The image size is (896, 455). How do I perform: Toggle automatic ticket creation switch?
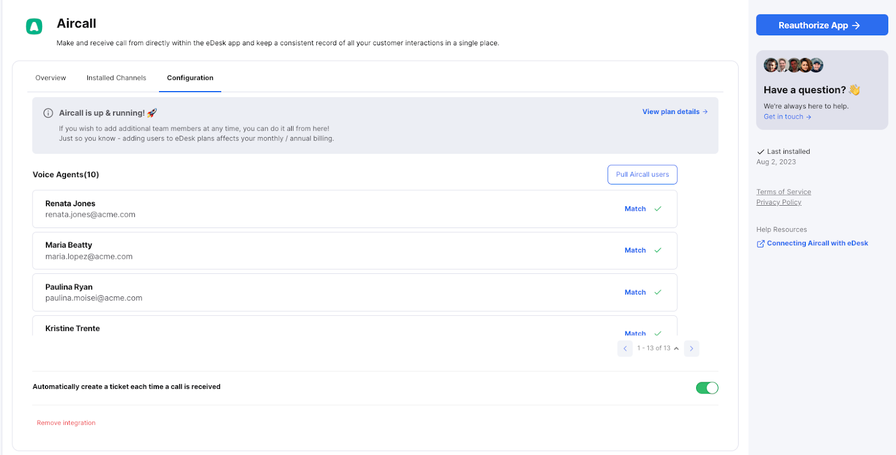point(707,388)
